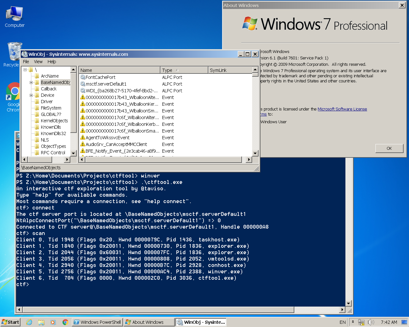Collapse the root backslash tree node

point(25,70)
